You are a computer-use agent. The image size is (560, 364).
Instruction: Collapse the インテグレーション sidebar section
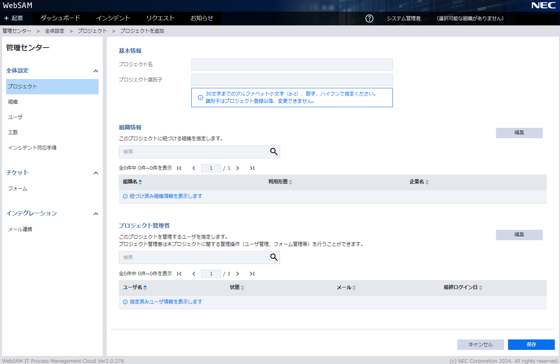click(x=95, y=214)
